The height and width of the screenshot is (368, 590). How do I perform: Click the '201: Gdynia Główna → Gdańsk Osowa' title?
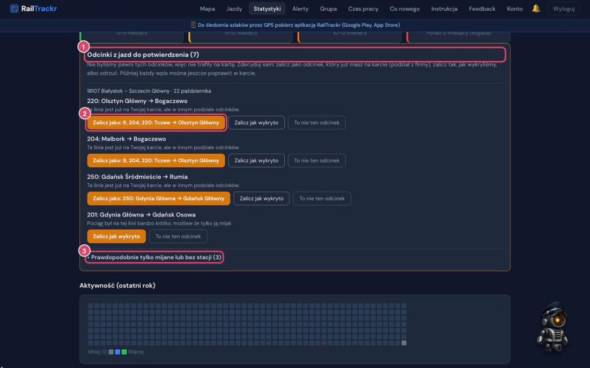[x=141, y=215]
